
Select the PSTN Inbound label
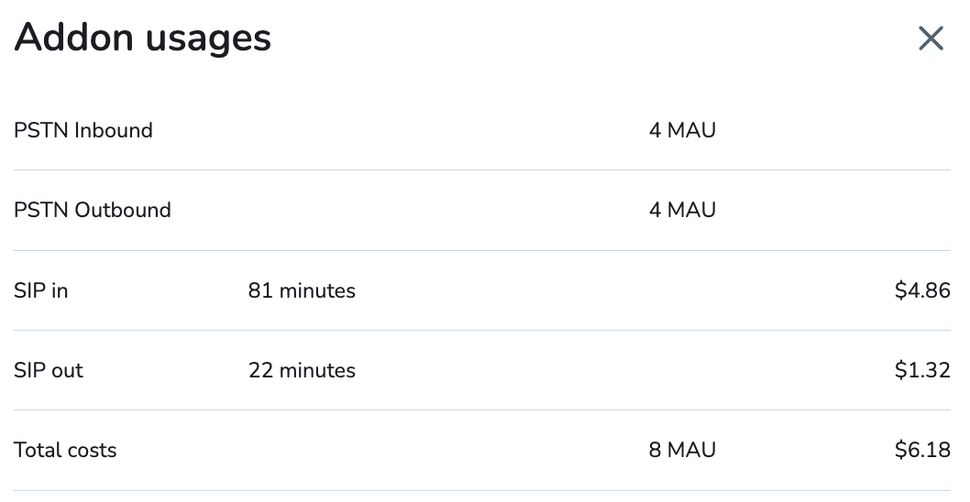(x=83, y=130)
